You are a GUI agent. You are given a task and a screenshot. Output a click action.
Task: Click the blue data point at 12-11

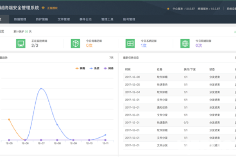tap(105, 135)
